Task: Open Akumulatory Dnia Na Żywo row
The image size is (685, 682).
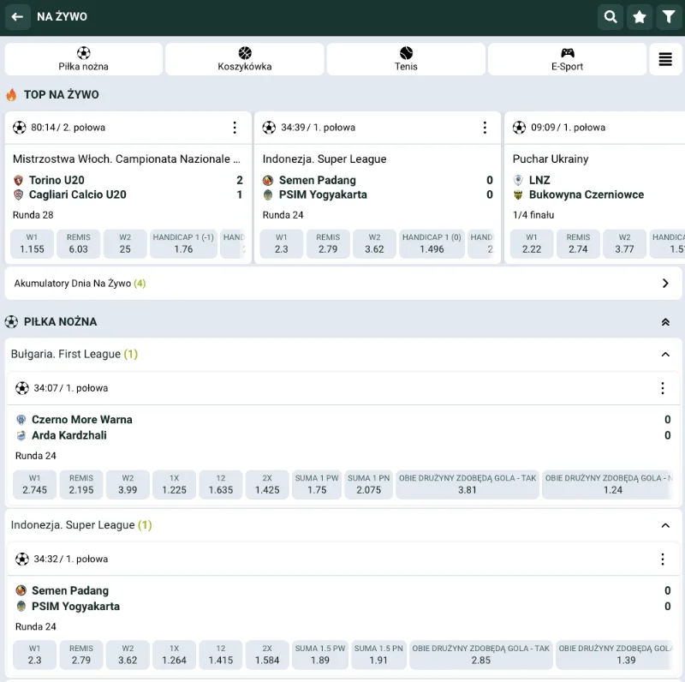Action: (x=342, y=284)
